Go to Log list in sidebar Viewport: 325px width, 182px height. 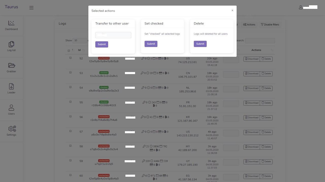[11, 47]
